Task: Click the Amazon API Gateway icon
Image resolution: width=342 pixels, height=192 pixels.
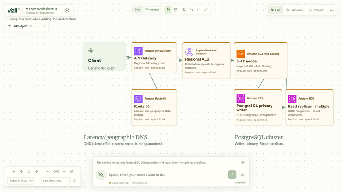Action: click(138, 51)
